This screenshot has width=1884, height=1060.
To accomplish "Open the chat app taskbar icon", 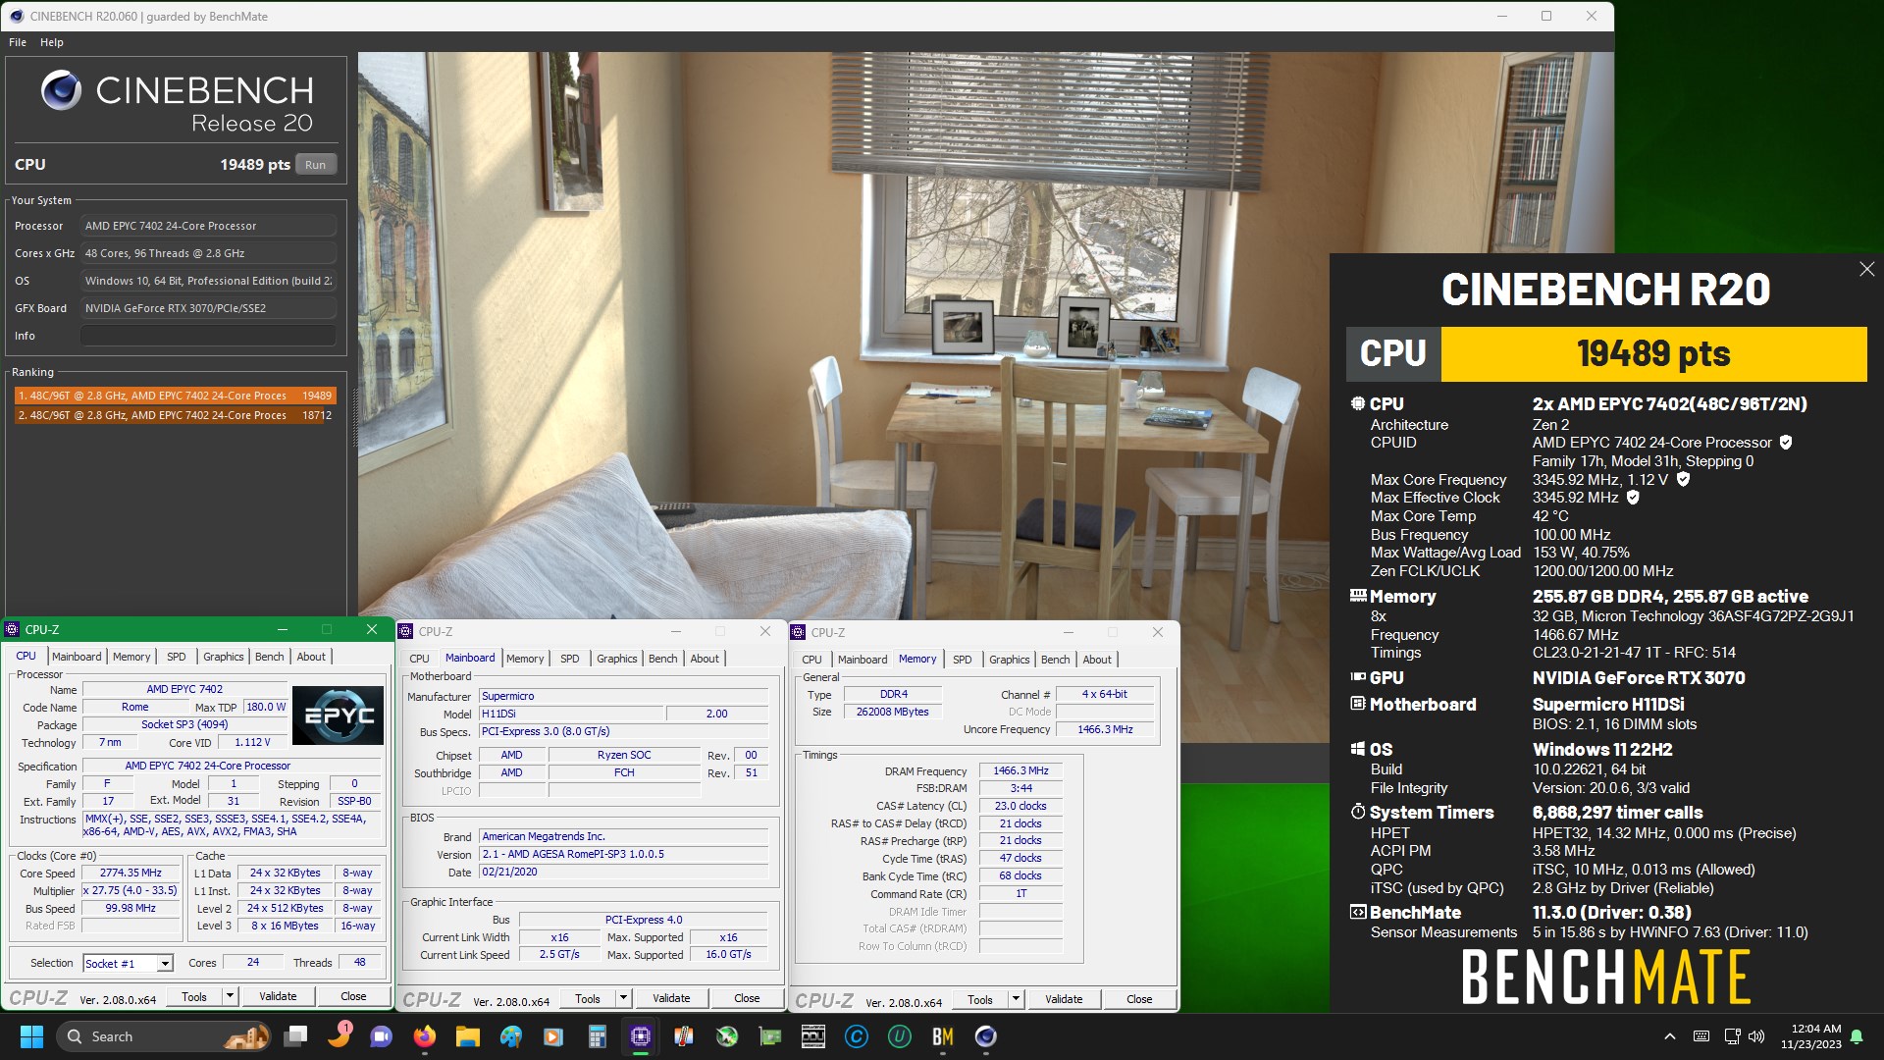I will click(381, 1036).
